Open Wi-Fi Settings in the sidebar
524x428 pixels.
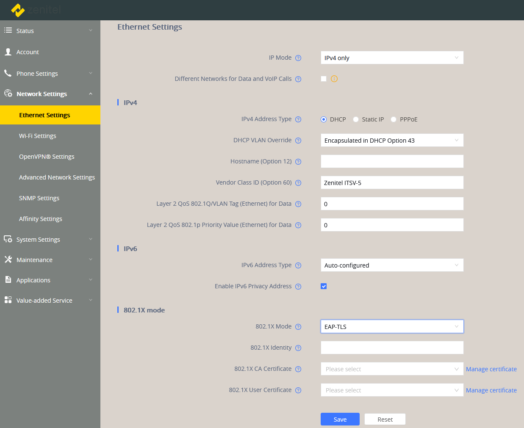pos(38,136)
